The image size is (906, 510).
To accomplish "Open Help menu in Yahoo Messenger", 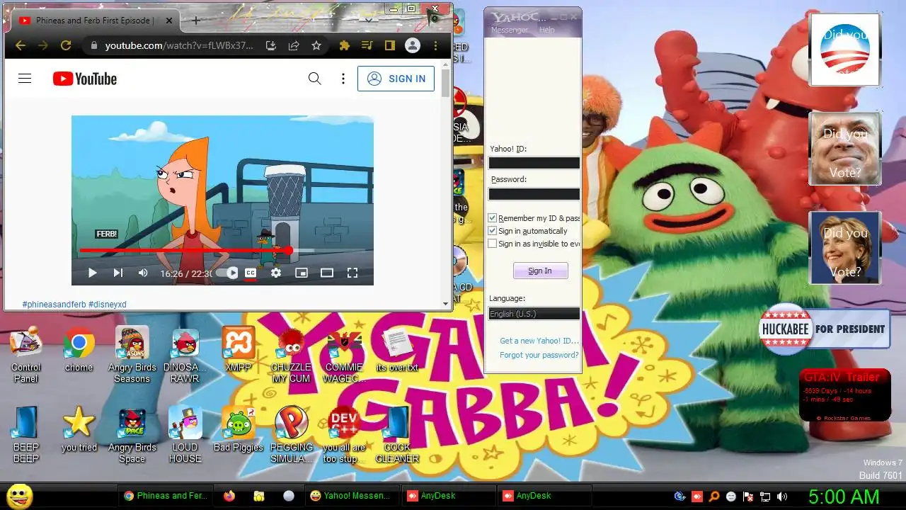I will pyautogui.click(x=546, y=30).
